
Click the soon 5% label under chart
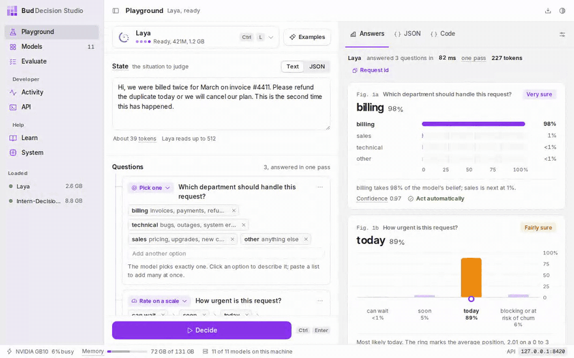click(425, 314)
